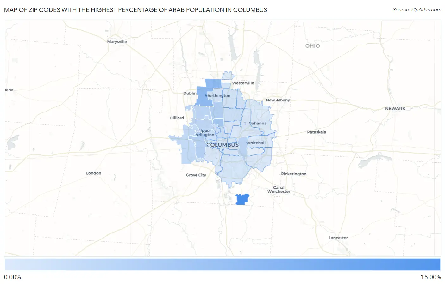Click the Marysville city label
The height and width of the screenshot is (284, 445).
pyautogui.click(x=117, y=42)
